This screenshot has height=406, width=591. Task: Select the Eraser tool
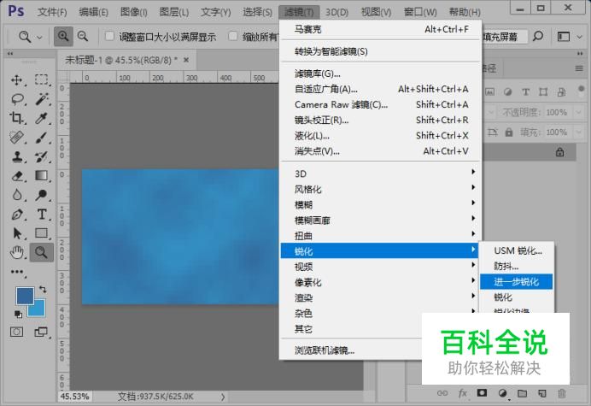point(16,176)
